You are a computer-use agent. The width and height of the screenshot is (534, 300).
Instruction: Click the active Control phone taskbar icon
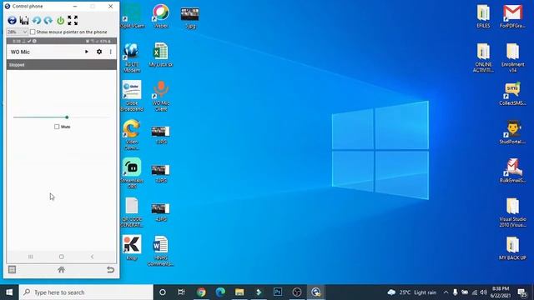pyautogui.click(x=316, y=292)
